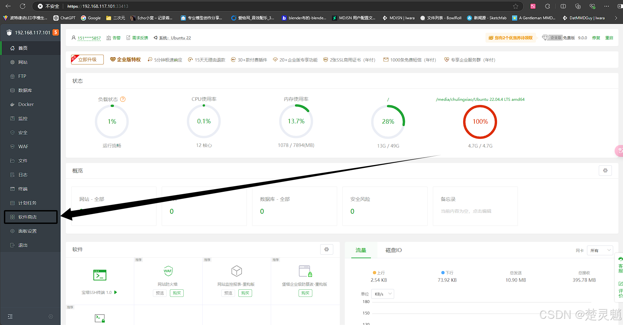Click the 负载状态 question mark help icon

(123, 99)
